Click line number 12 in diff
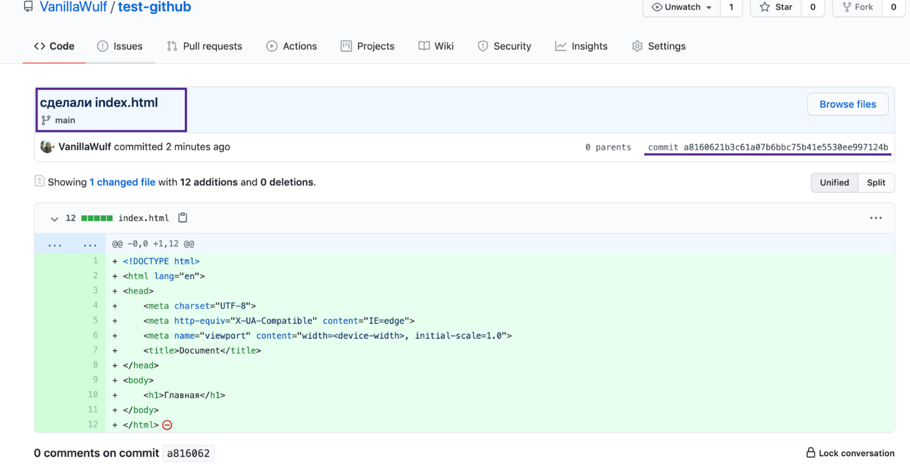This screenshot has width=910, height=469. point(93,425)
